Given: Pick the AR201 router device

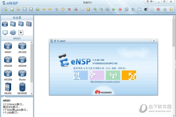Looking at the screenshot, I should click(8, 48).
